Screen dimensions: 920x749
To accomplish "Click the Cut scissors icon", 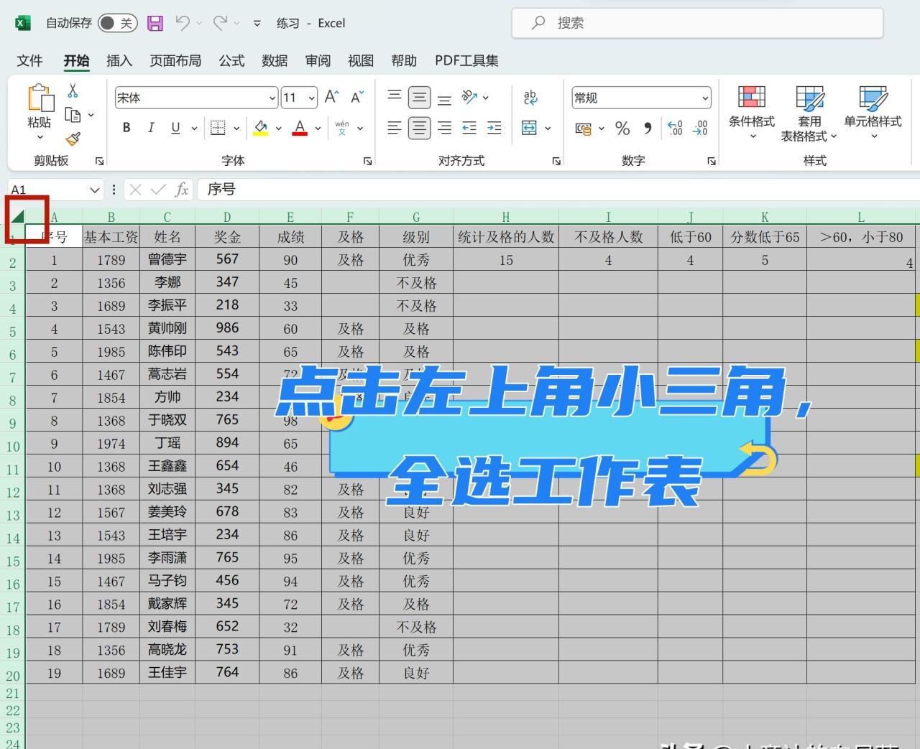I will (x=73, y=90).
